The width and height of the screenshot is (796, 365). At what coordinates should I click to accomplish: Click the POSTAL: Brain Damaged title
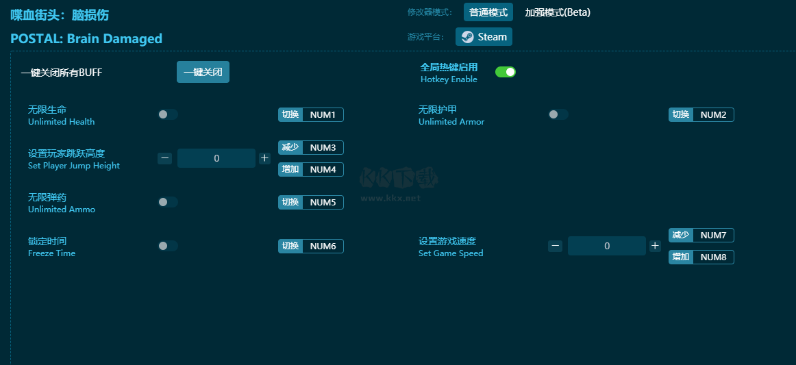click(x=86, y=38)
